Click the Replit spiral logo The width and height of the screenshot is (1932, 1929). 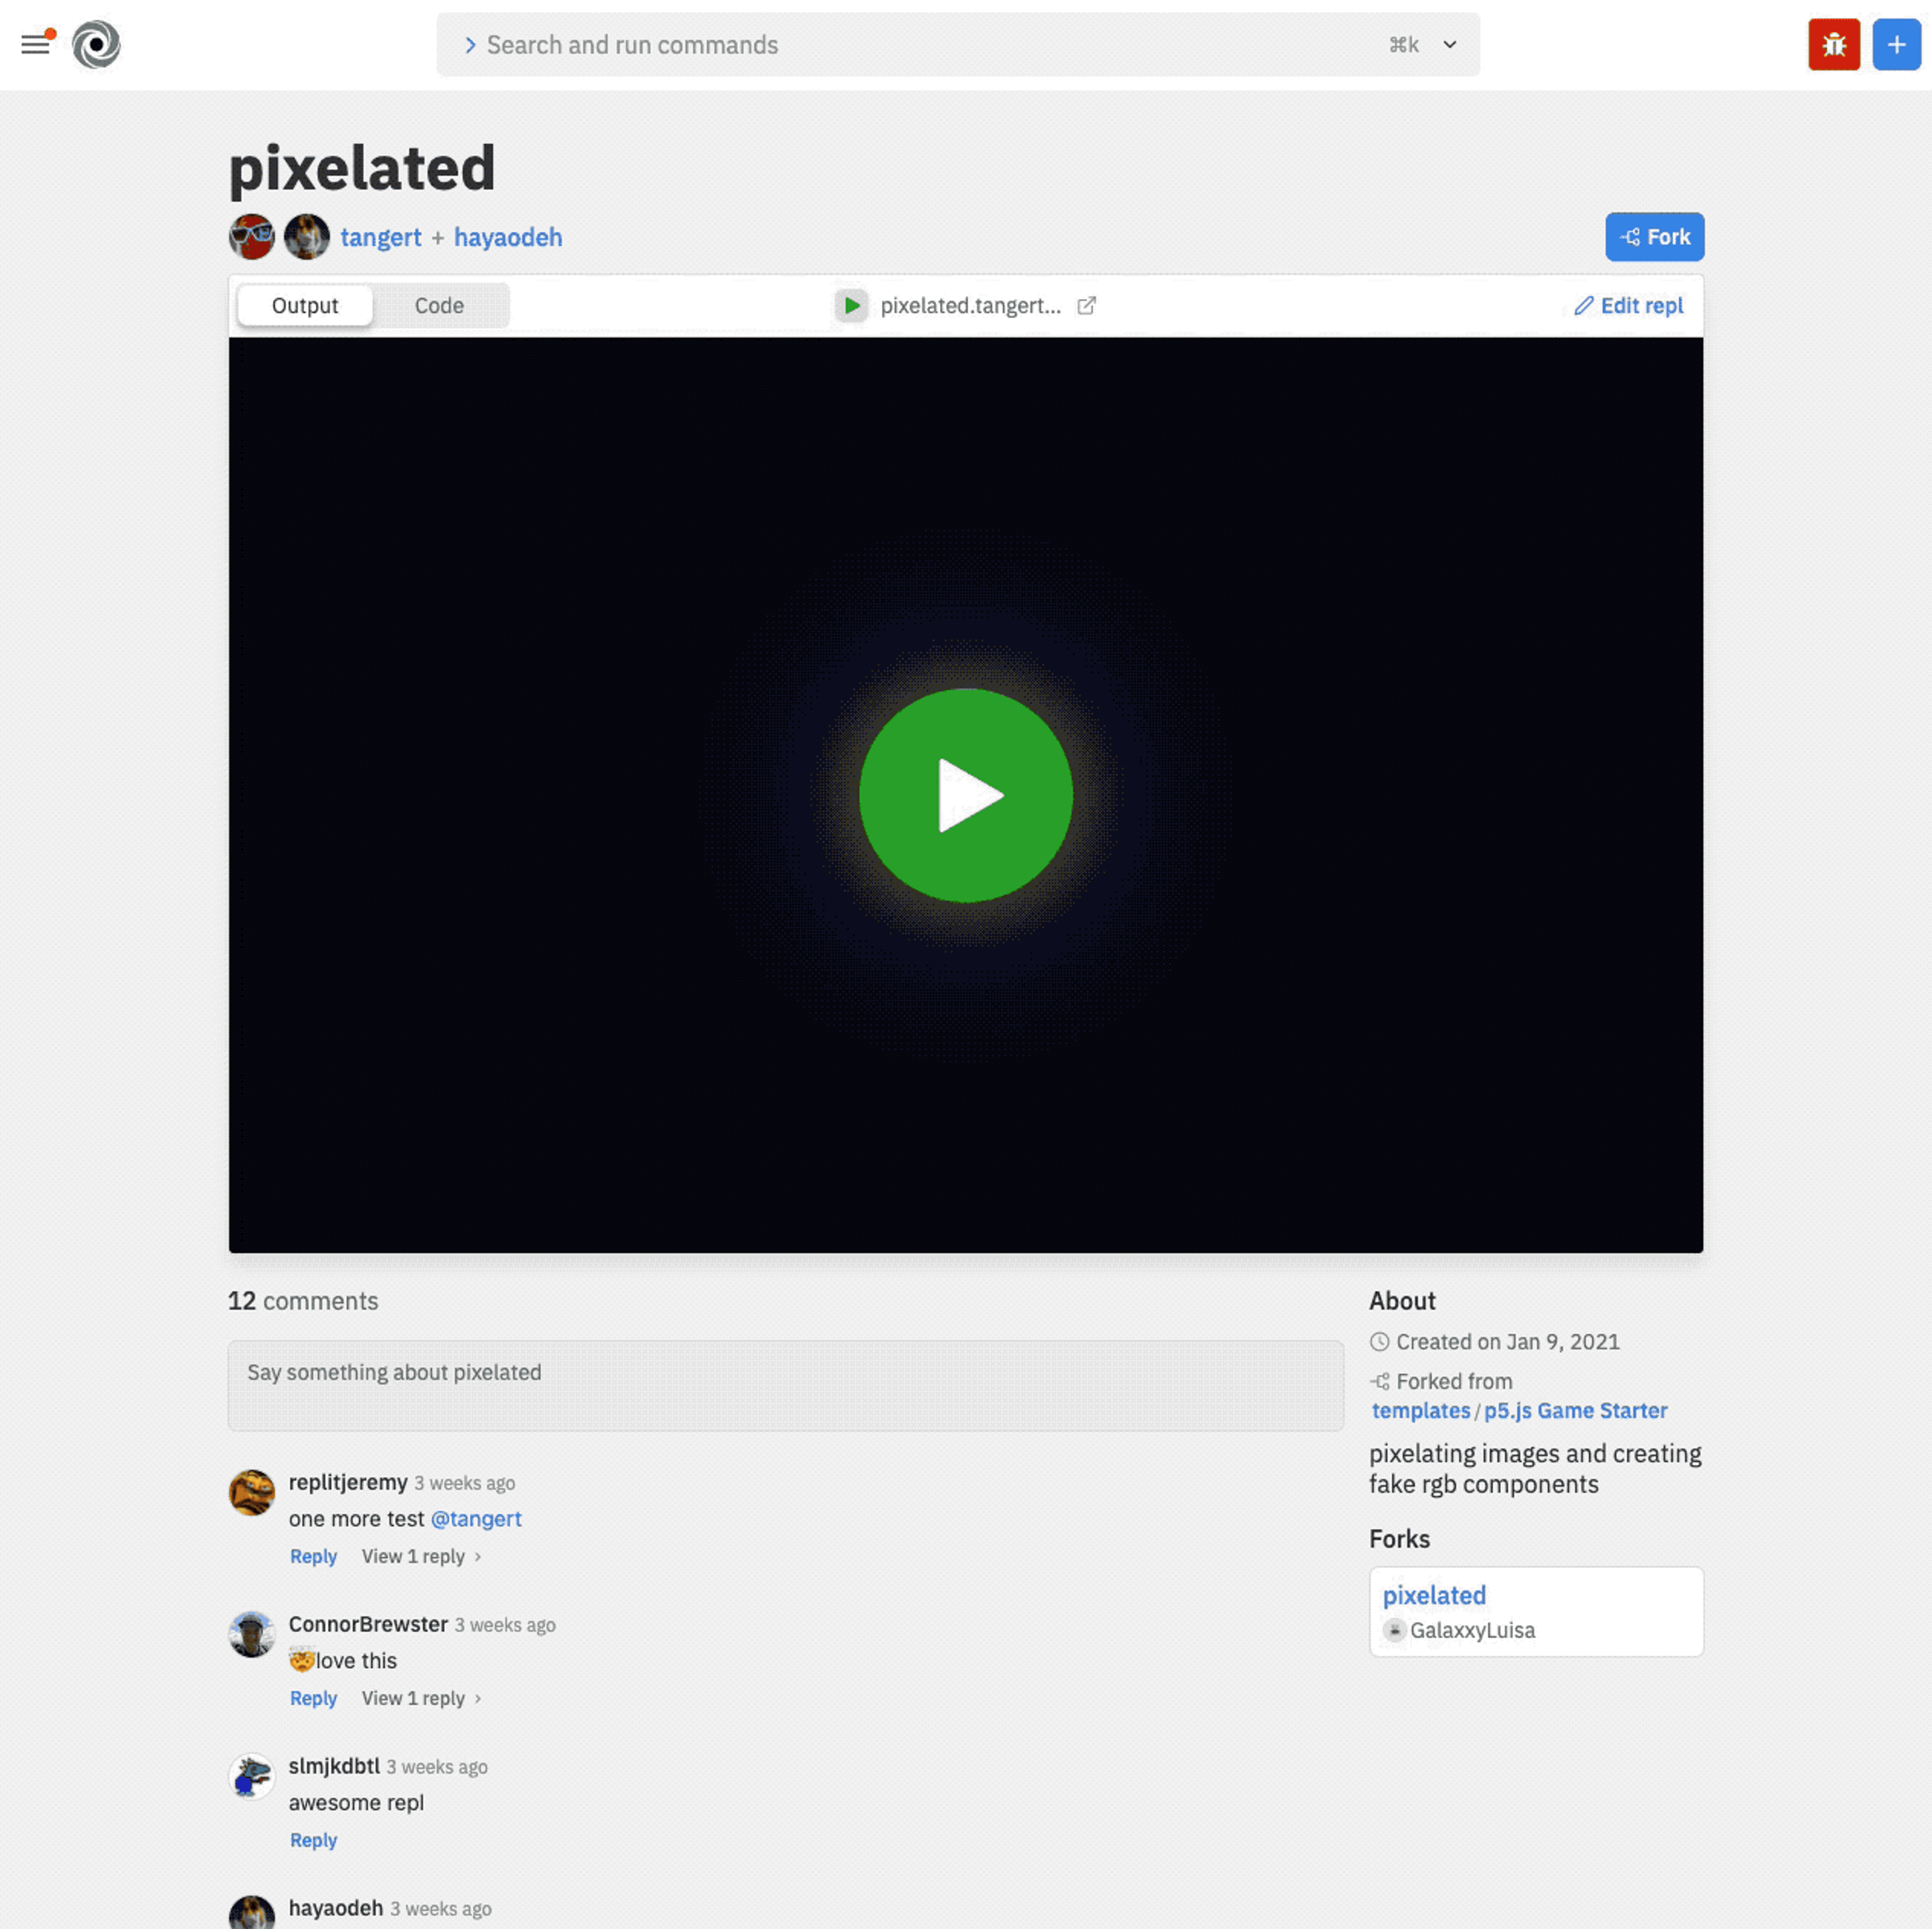[96, 44]
